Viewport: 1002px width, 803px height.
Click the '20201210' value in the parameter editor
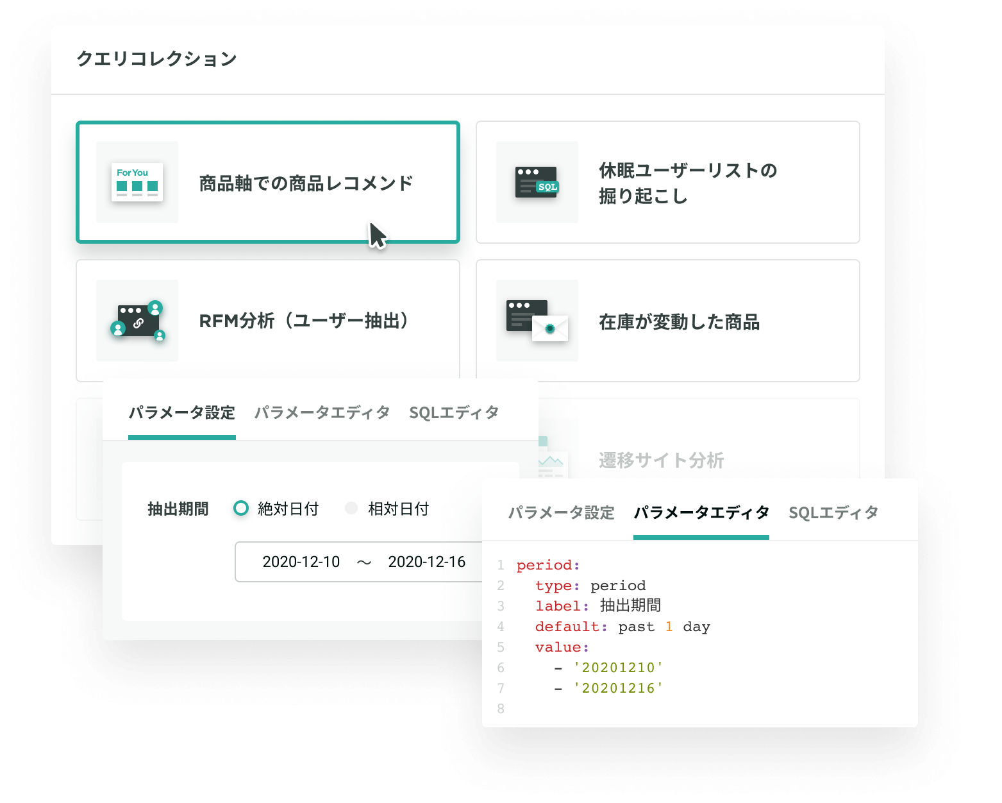point(617,667)
